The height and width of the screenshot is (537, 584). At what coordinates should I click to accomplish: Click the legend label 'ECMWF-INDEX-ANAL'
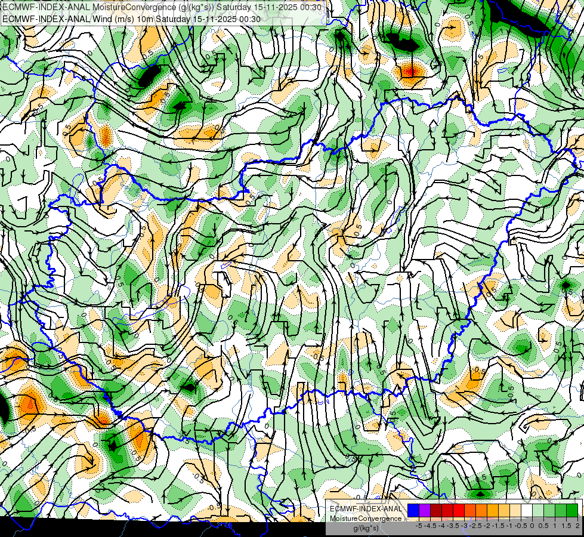(x=366, y=509)
